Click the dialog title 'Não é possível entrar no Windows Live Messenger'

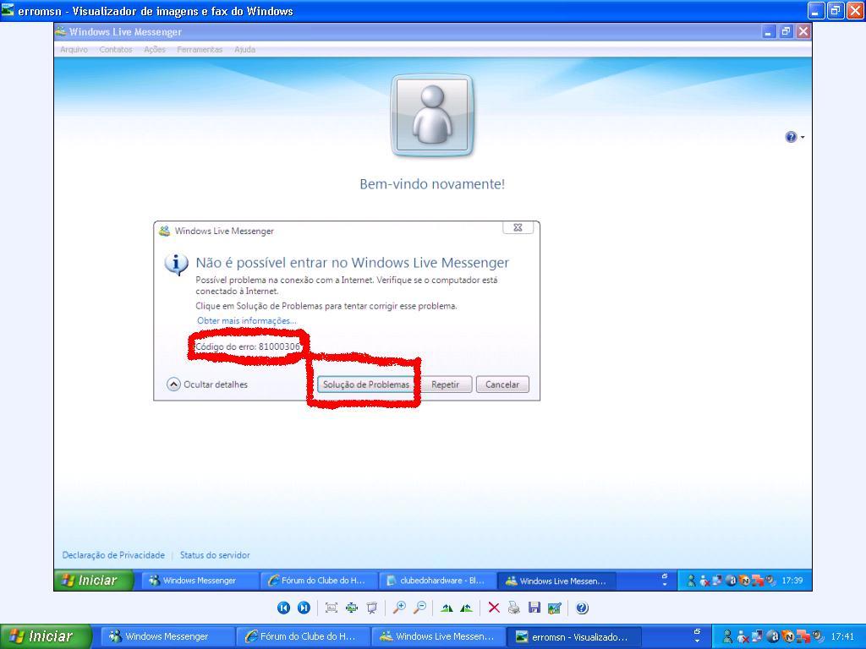(x=353, y=263)
